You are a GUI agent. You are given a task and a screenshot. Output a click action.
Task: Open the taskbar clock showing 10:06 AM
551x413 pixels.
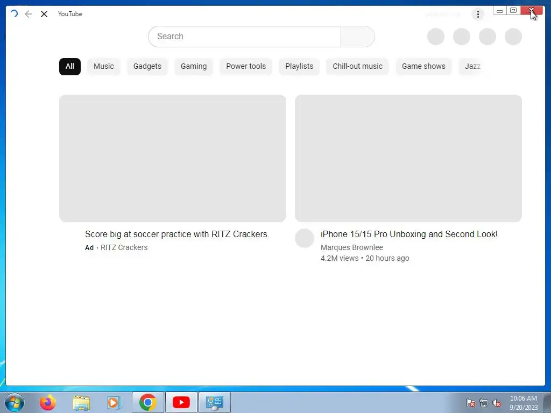coord(524,403)
